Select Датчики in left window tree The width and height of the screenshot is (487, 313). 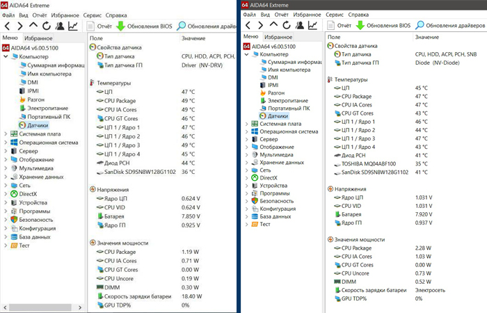pos(34,125)
